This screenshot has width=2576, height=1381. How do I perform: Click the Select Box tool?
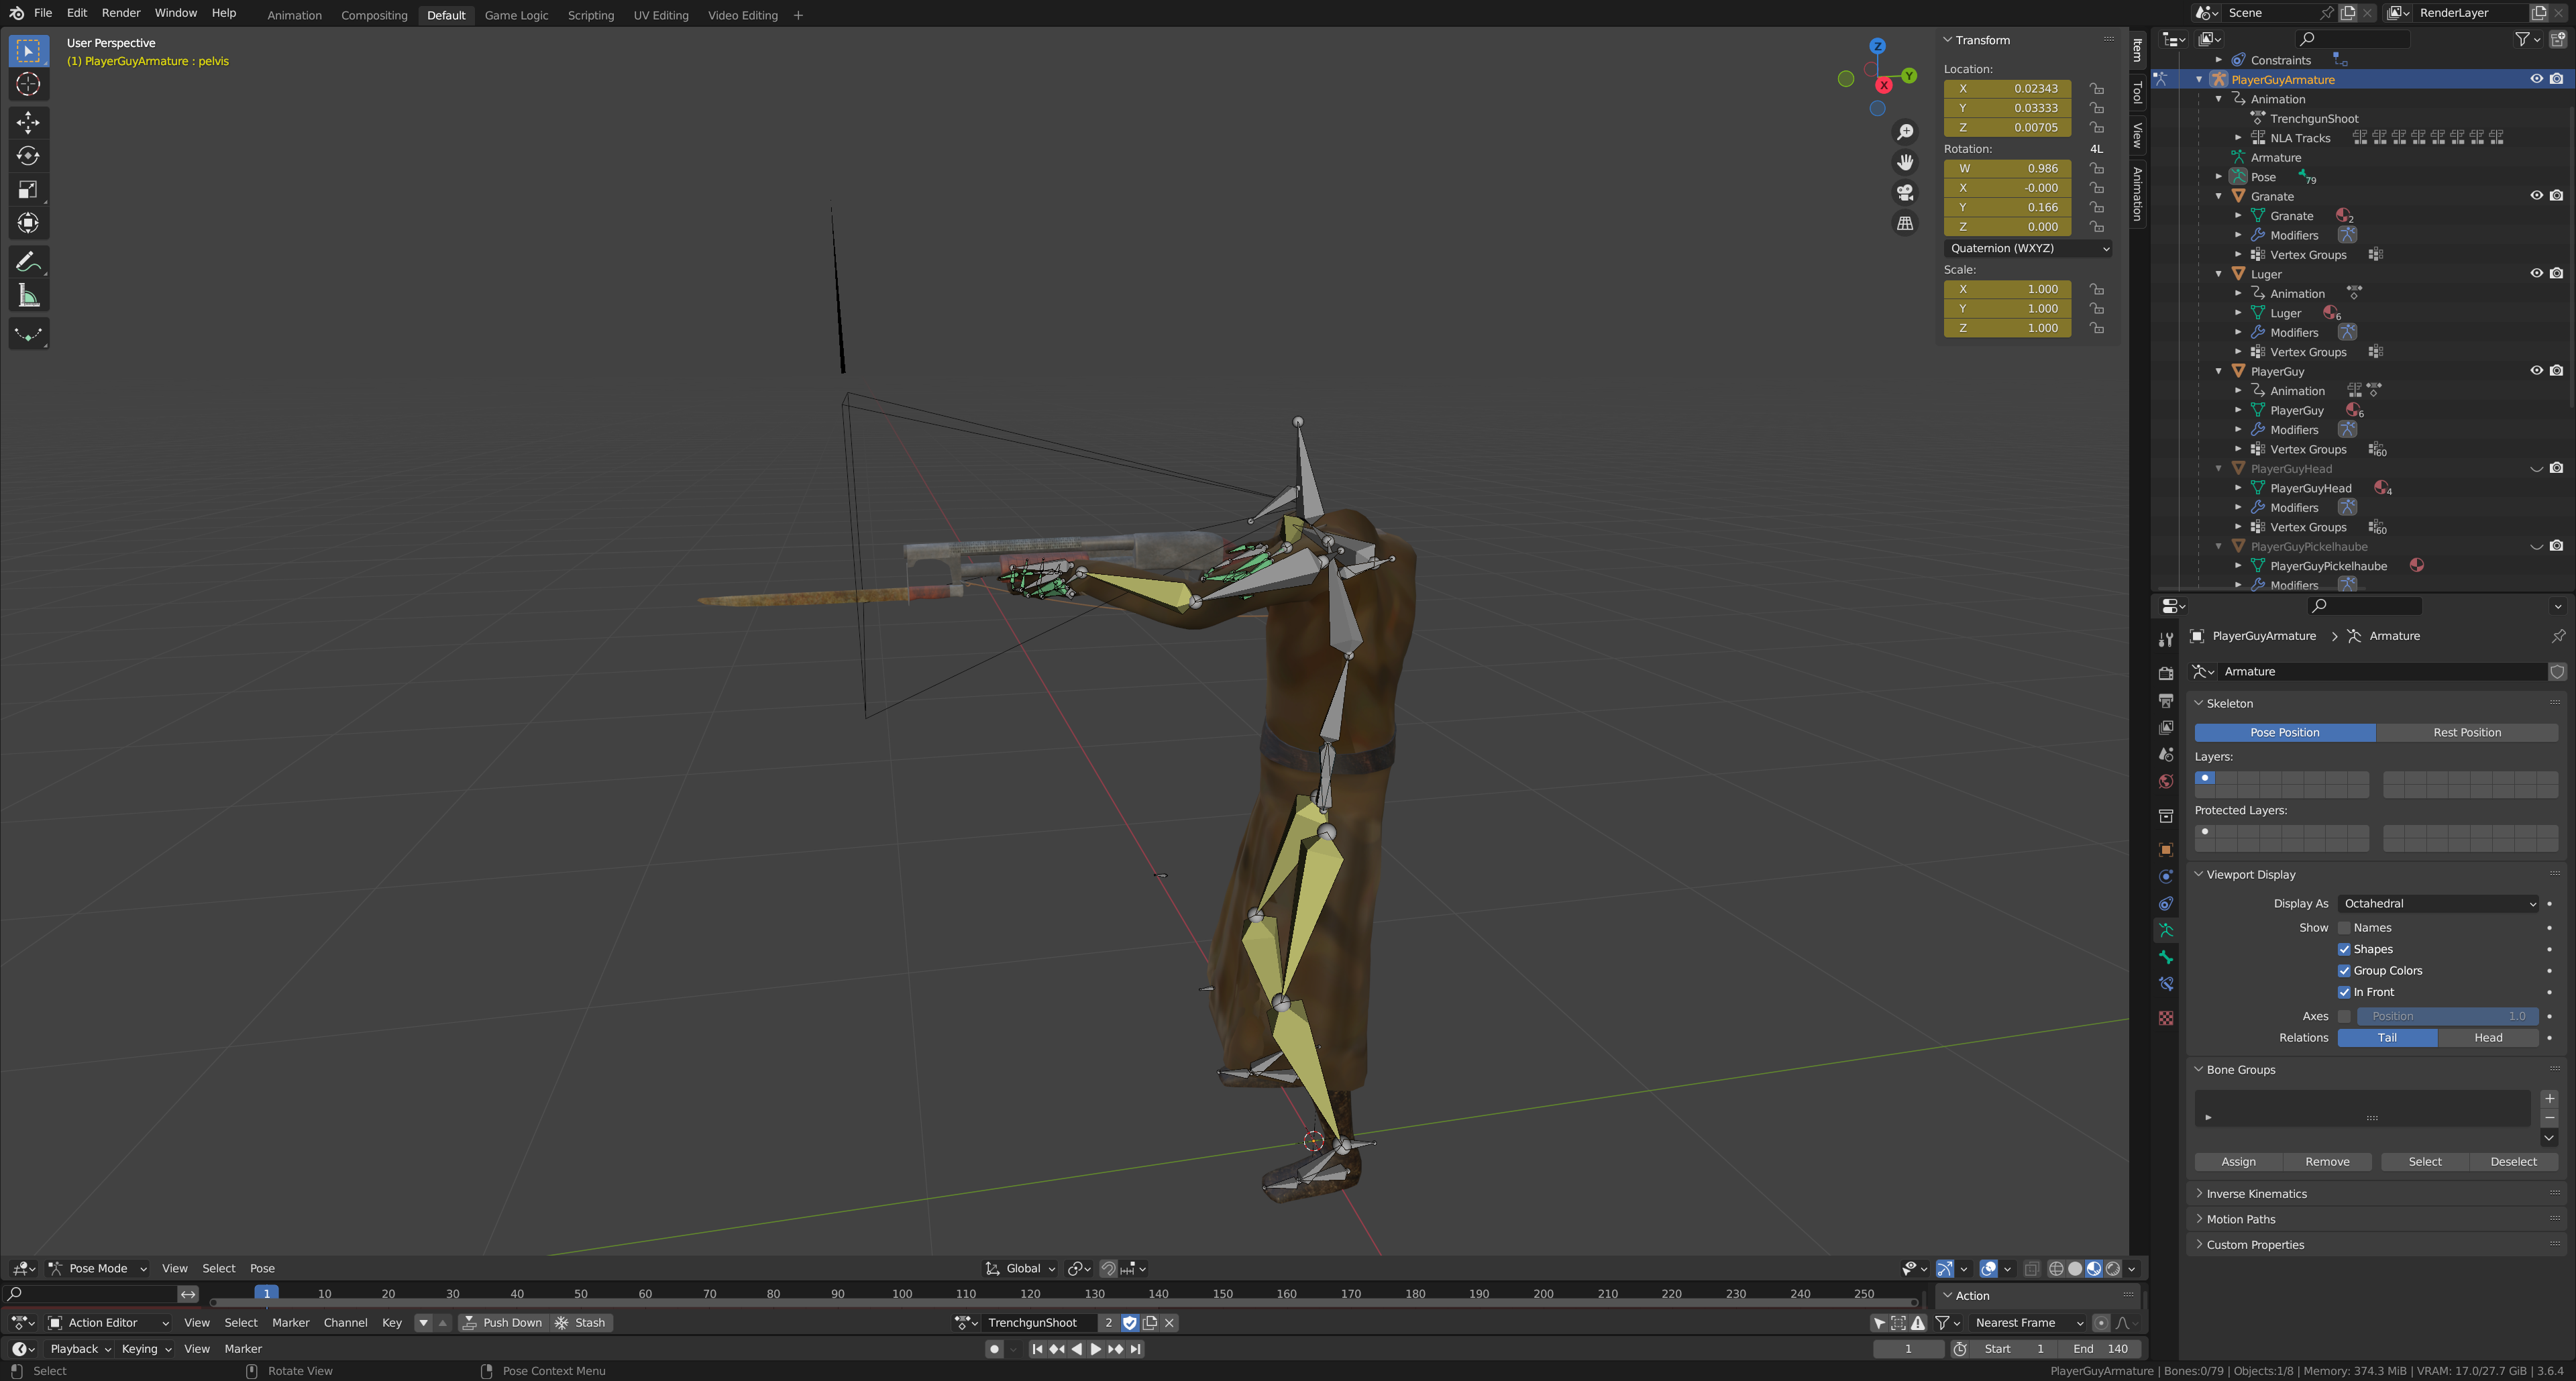point(28,51)
